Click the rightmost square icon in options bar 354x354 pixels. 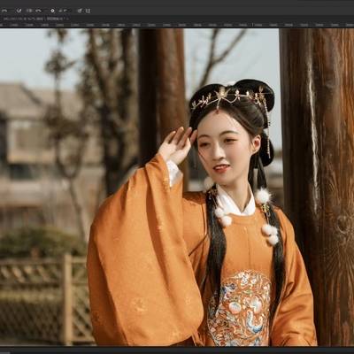pos(88,11)
